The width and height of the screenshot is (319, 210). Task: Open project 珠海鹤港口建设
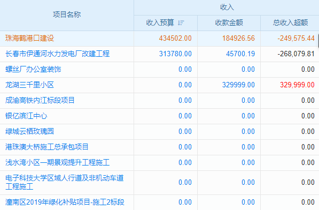[x=29, y=39]
